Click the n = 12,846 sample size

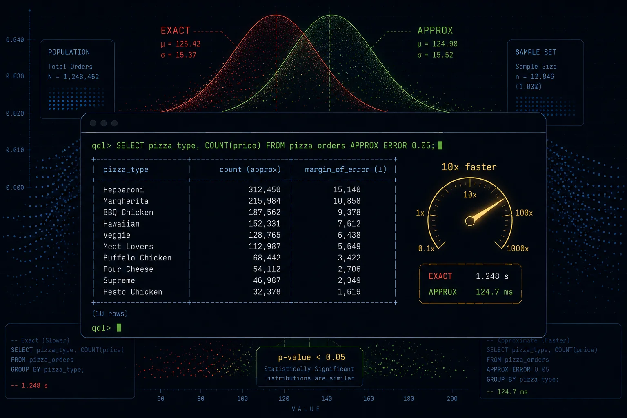click(x=535, y=77)
